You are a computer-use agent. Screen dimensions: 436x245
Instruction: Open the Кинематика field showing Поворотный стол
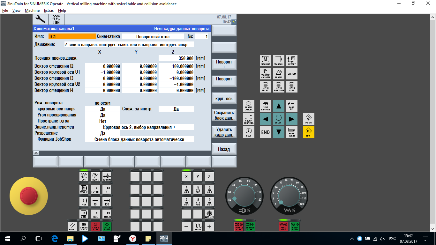(x=153, y=37)
